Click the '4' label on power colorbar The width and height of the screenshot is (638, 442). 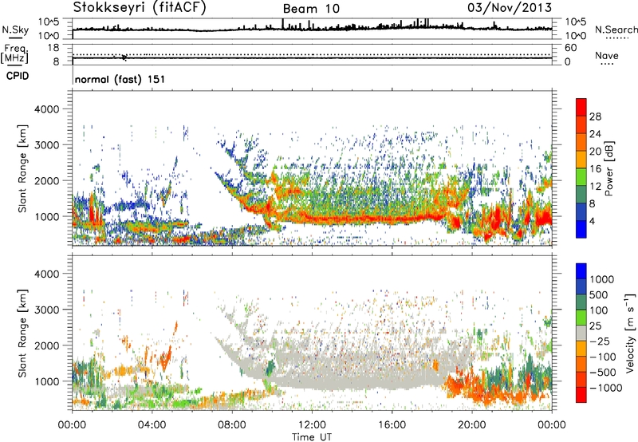593,222
